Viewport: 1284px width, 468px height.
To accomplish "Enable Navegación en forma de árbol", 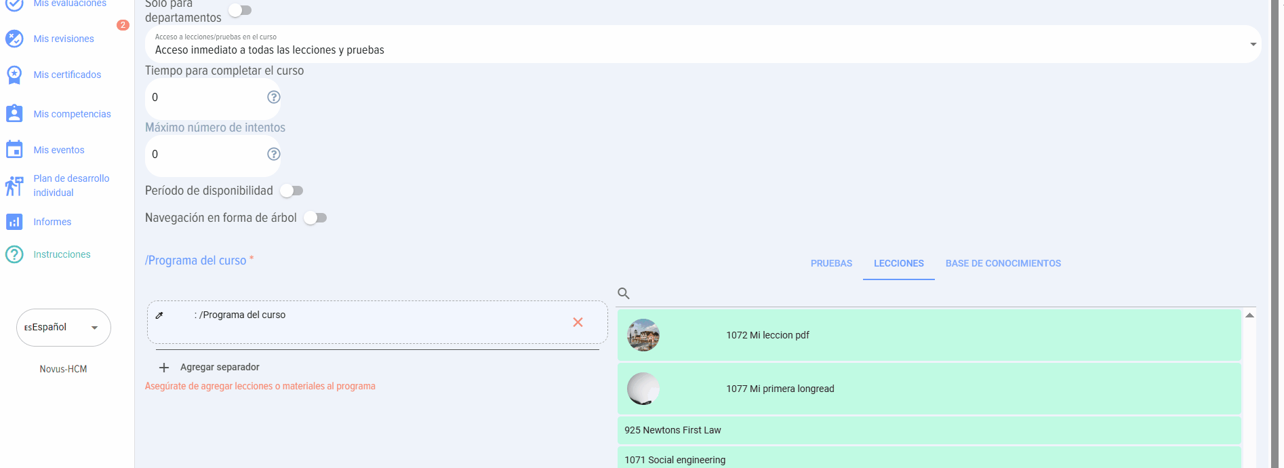I will pyautogui.click(x=315, y=218).
